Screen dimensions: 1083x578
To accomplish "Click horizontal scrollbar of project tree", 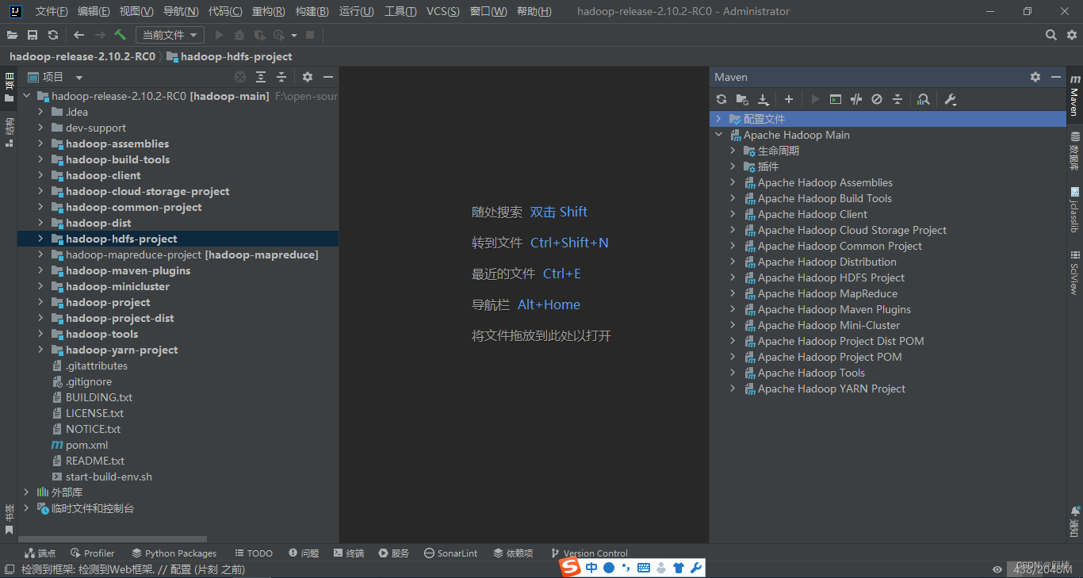I will tap(114, 539).
